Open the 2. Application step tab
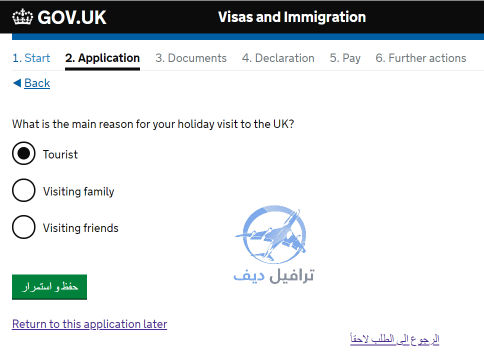The width and height of the screenshot is (484, 362). [x=102, y=58]
